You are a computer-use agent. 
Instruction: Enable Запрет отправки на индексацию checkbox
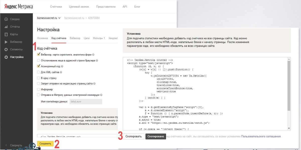pyautogui.click(x=38, y=84)
